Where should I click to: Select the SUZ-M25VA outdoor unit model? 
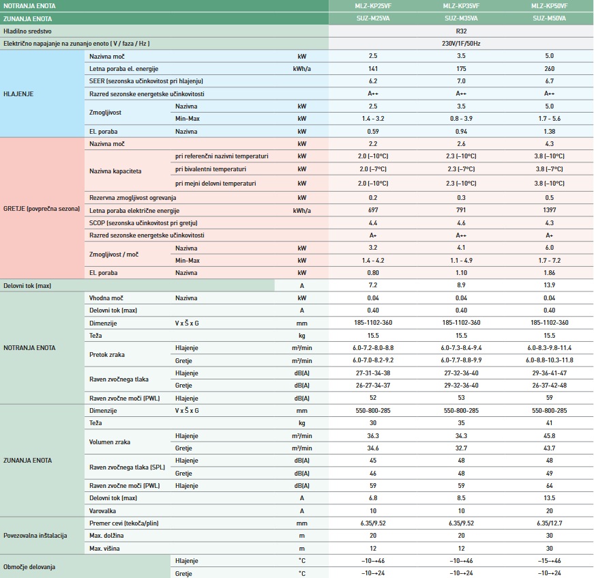[373, 18]
